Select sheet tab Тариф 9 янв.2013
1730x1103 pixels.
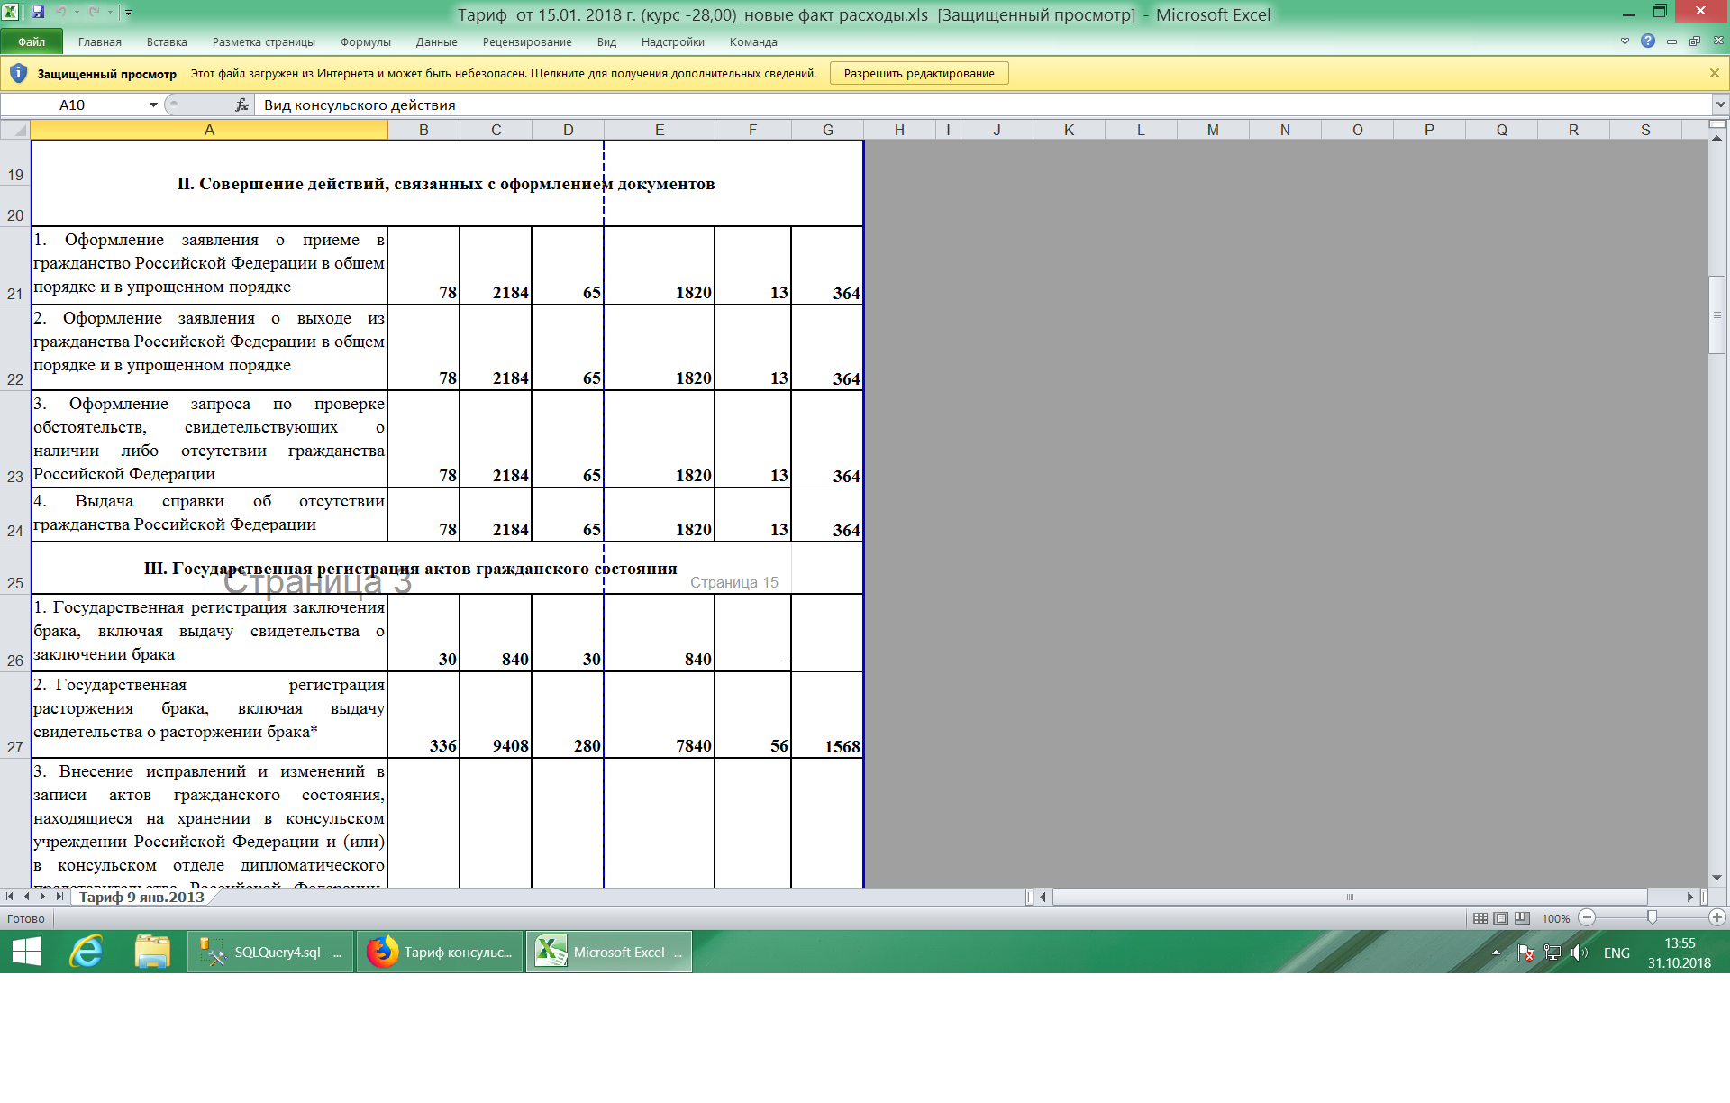(141, 897)
